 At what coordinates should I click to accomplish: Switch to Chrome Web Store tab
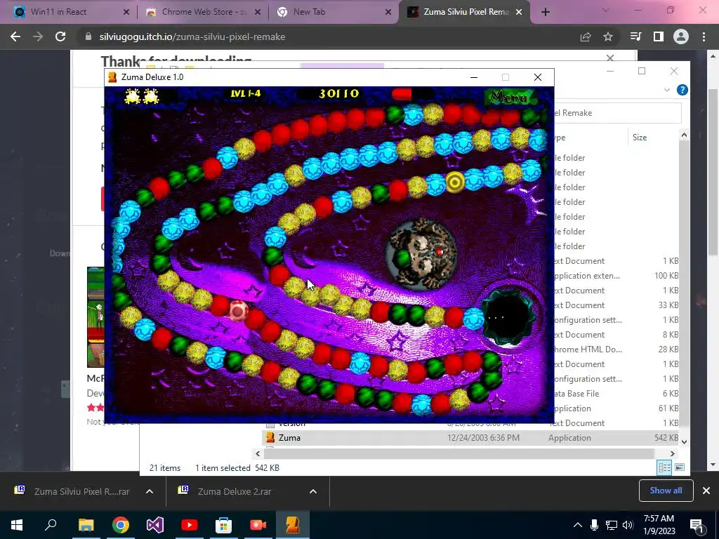(x=203, y=12)
